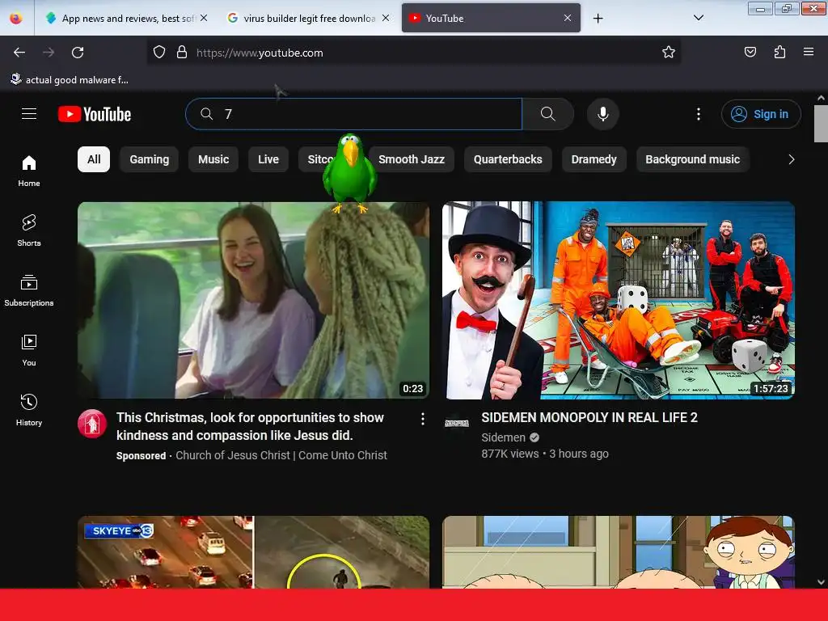Click the green parrot on the page

[x=349, y=174]
